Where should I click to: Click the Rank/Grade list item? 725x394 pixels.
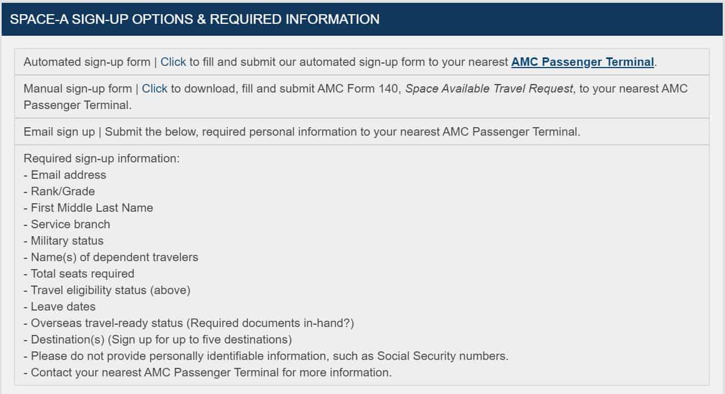pos(59,191)
